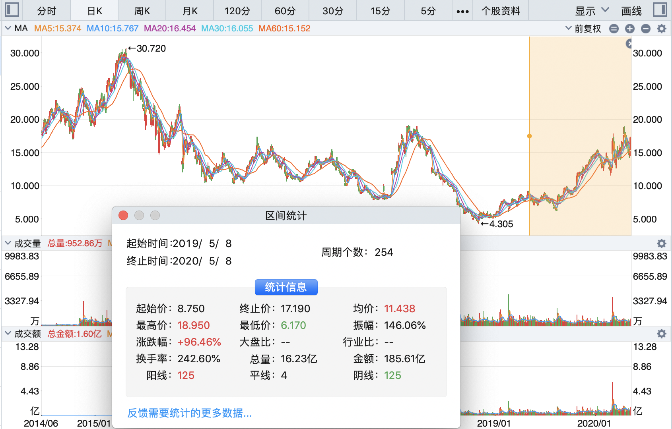
Task: Click the MA30:16.055 label
Action: (x=227, y=29)
